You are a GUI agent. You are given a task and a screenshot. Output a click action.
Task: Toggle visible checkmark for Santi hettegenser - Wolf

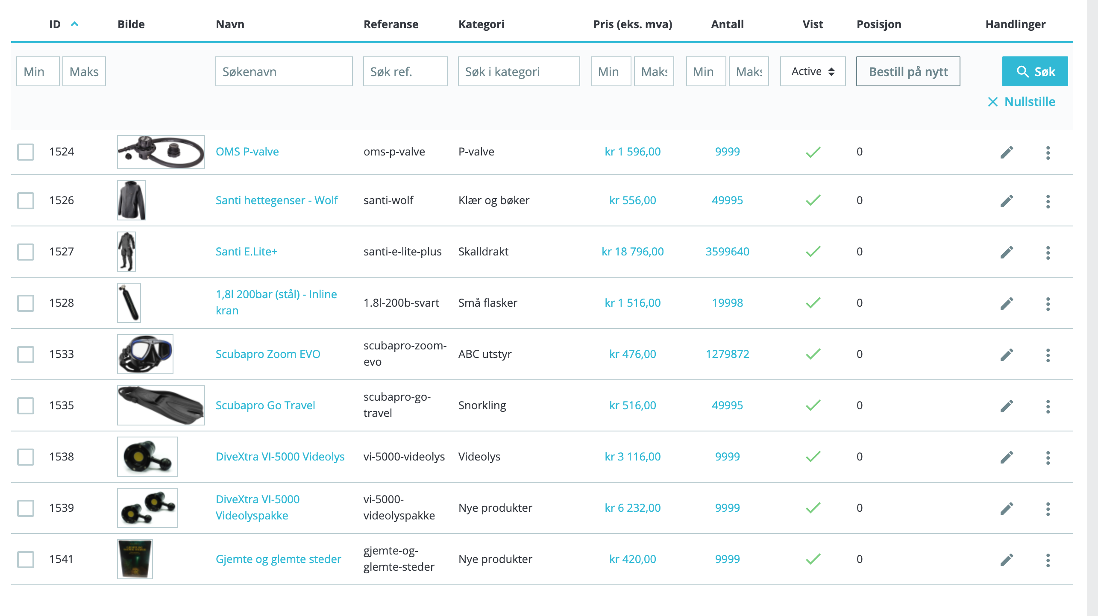(813, 200)
